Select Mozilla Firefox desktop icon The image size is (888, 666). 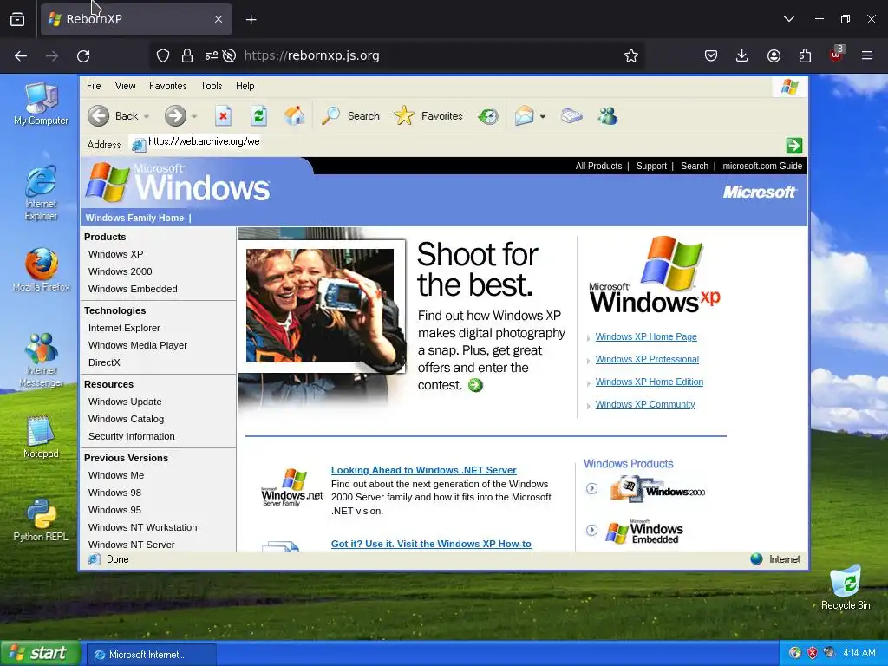tap(41, 271)
